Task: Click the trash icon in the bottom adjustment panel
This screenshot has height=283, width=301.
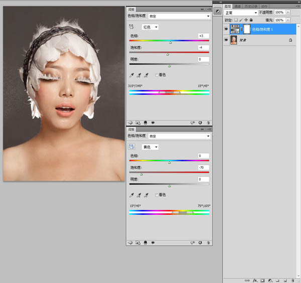Action: click(x=207, y=242)
